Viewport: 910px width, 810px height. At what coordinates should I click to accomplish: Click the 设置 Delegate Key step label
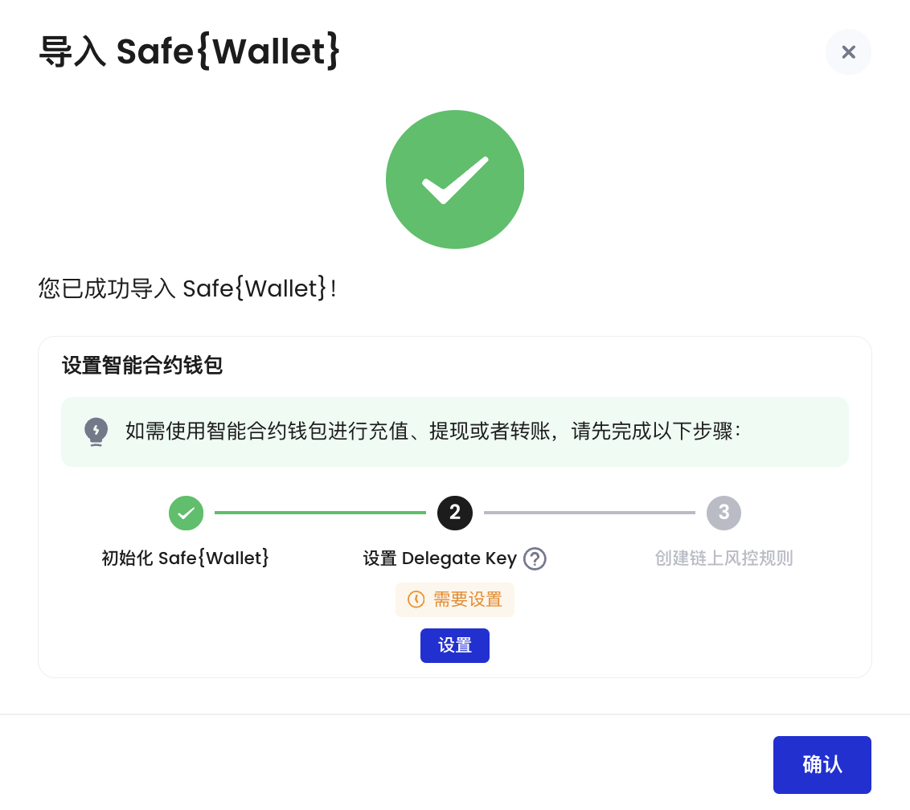tap(440, 558)
